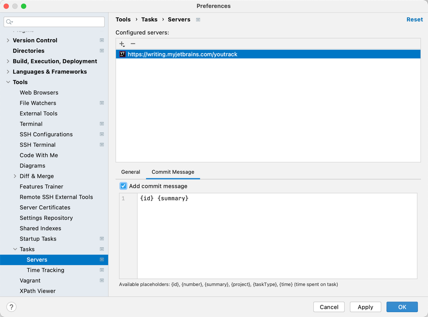Disable the Add commit message checkbox
Image resolution: width=428 pixels, height=317 pixels.
[123, 186]
